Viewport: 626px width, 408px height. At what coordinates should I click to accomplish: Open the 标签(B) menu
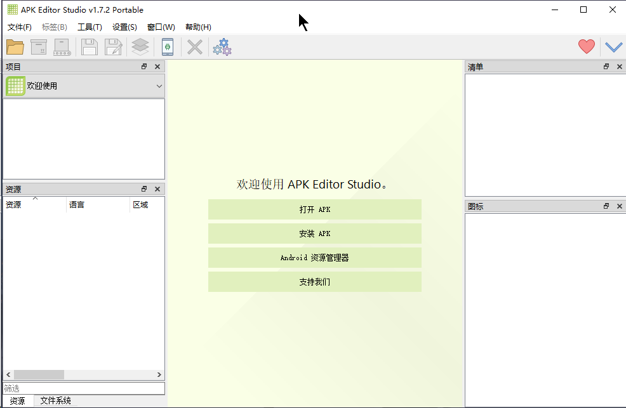pyautogui.click(x=55, y=27)
